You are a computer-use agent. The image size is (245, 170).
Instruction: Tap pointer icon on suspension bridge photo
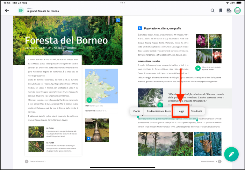pyautogui.click(x=89, y=138)
